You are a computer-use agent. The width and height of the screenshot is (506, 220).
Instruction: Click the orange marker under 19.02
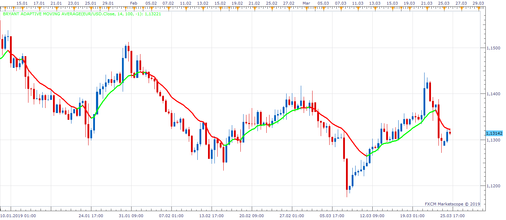tap(237, 8)
